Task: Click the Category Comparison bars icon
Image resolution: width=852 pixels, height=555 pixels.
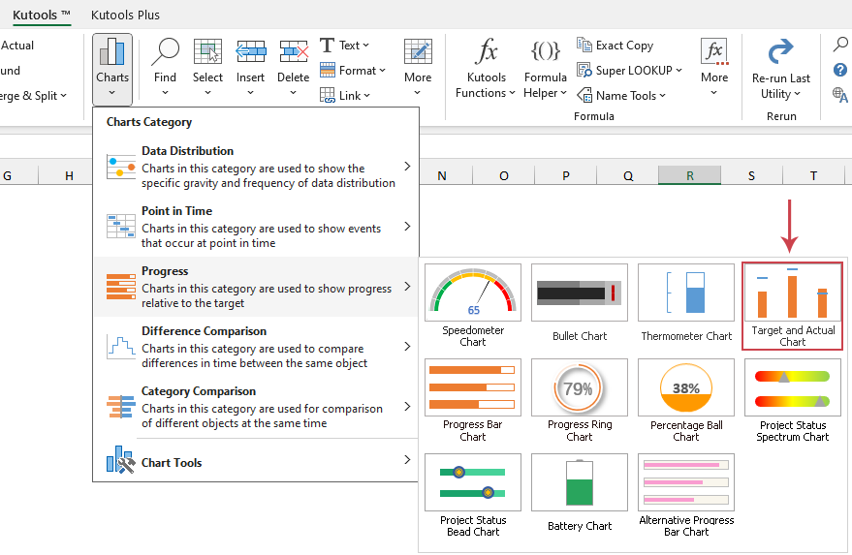Action: [x=120, y=407]
